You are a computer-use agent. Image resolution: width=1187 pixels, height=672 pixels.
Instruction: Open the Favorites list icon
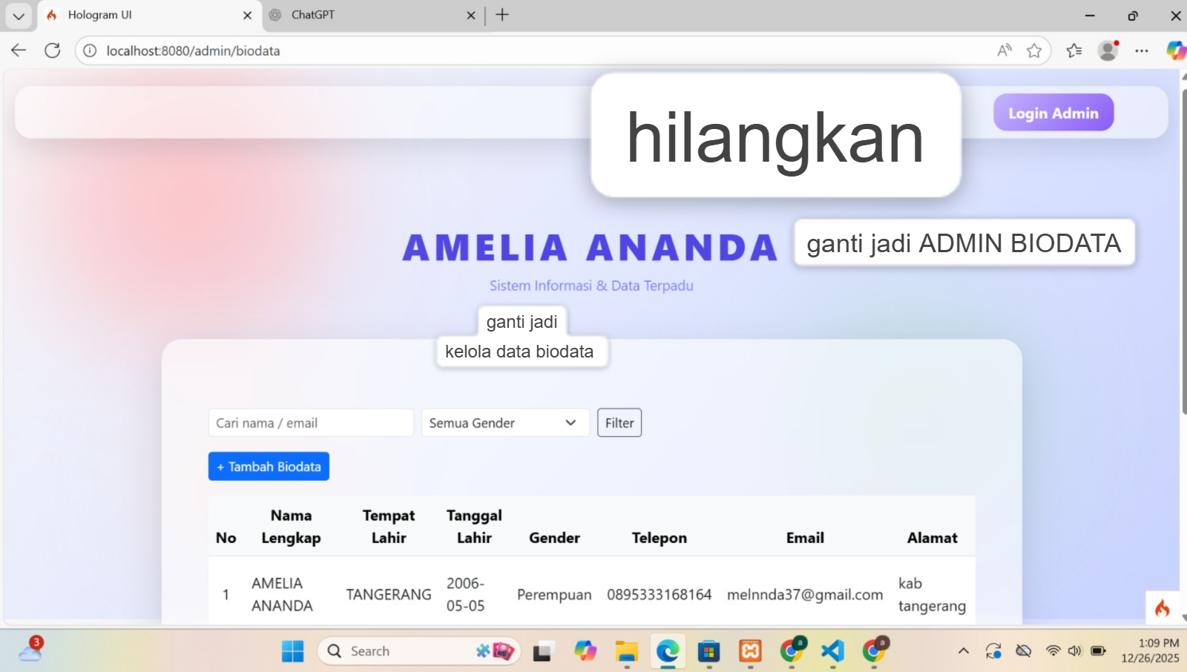click(x=1073, y=50)
